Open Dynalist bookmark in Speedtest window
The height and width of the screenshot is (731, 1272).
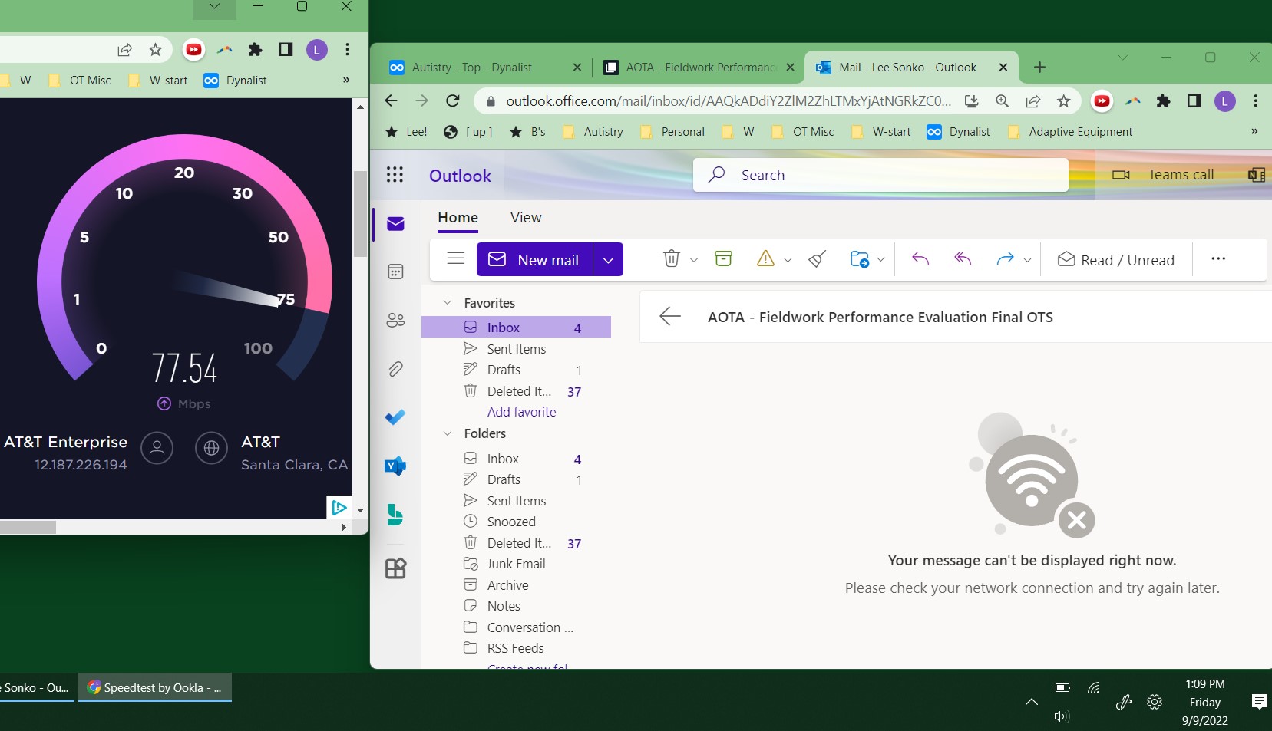tap(235, 81)
